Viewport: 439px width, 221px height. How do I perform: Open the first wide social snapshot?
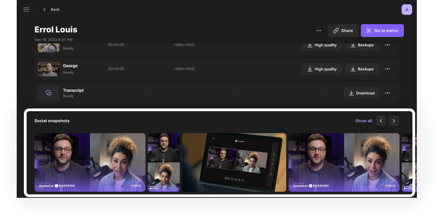click(x=90, y=162)
